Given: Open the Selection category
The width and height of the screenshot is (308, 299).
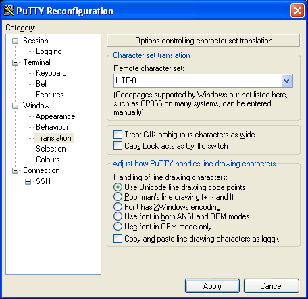Looking at the screenshot, I should [x=51, y=149].
